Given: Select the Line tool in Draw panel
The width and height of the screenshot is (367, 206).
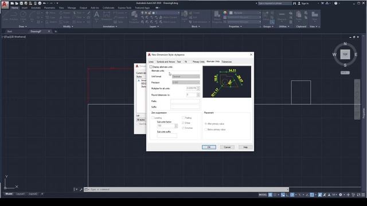Looking at the screenshot, I should (x=5, y=16).
